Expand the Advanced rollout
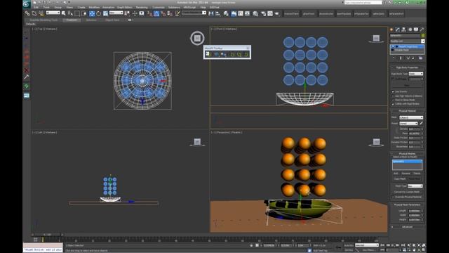 point(407,227)
